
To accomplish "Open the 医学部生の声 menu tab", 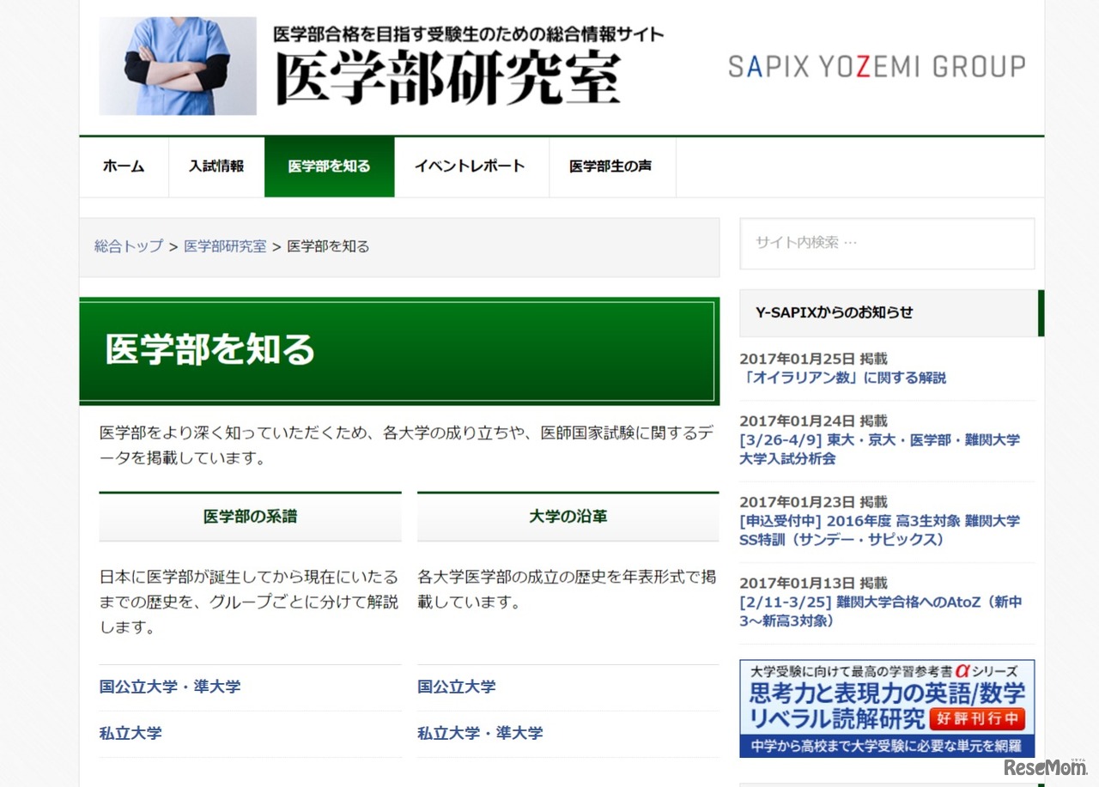I will click(x=610, y=166).
